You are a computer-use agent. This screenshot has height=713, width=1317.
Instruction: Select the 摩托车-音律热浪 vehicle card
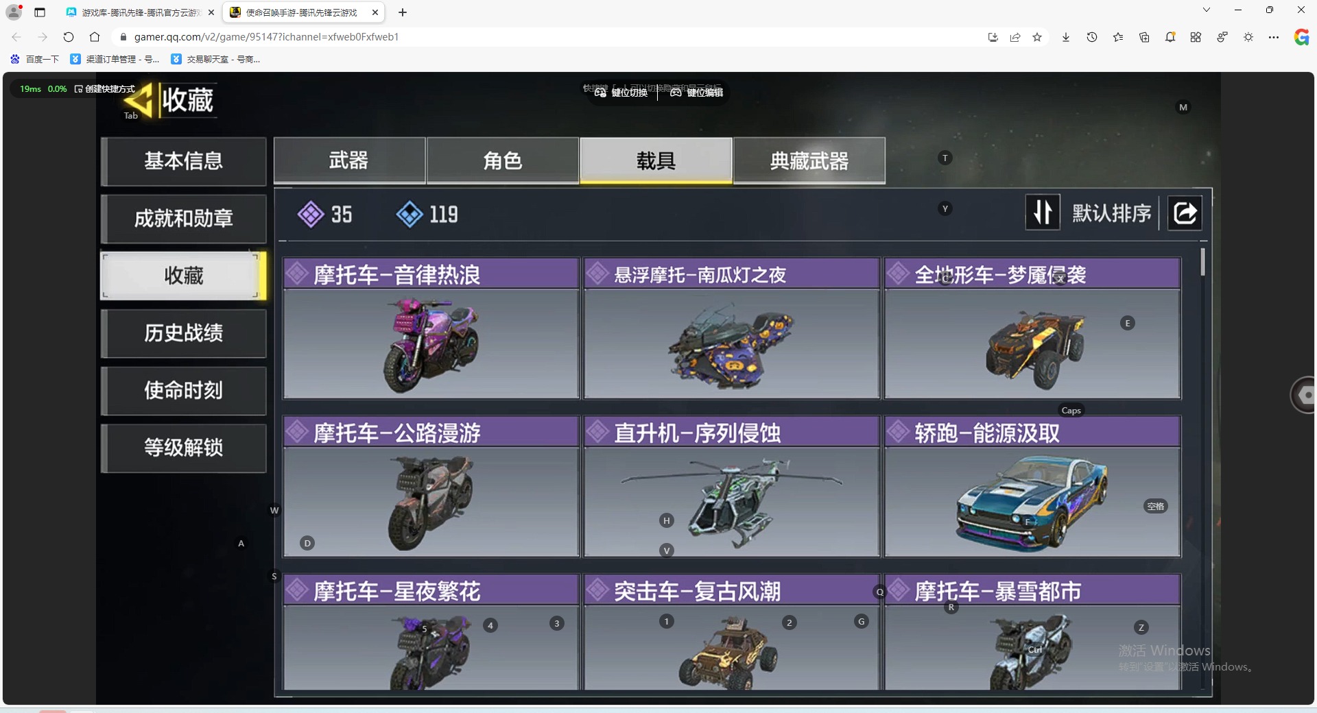pos(431,328)
